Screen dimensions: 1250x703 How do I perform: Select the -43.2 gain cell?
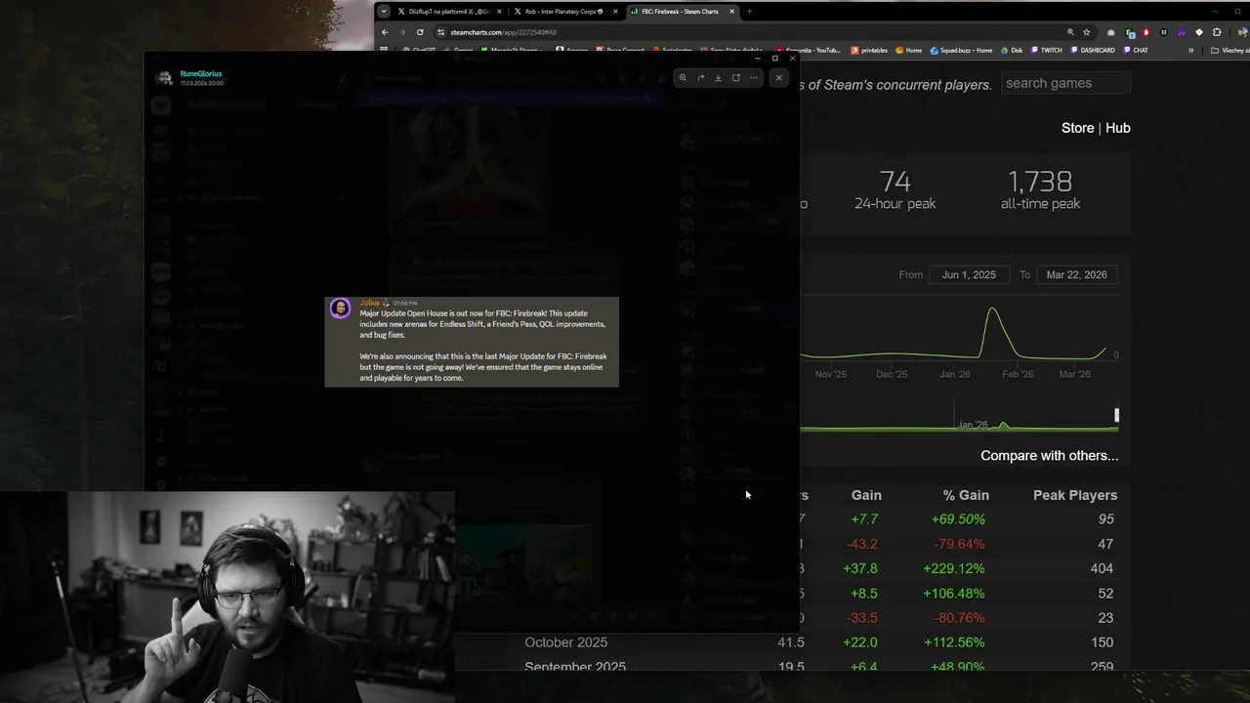[x=860, y=544]
